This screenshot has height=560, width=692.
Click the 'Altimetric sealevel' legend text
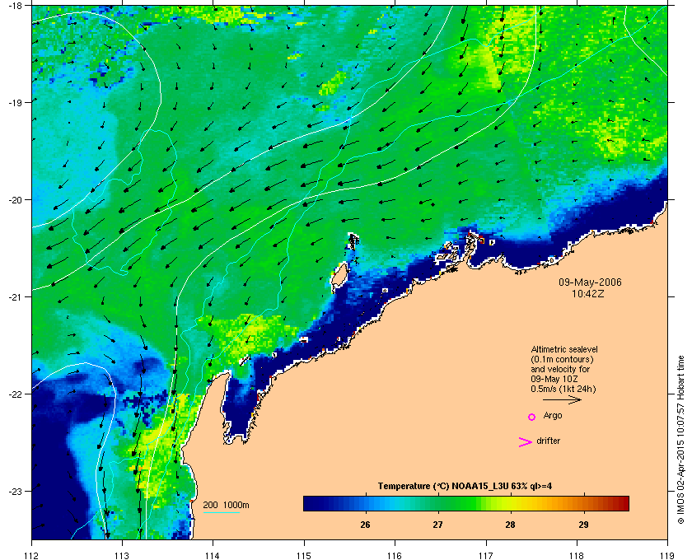coord(564,349)
